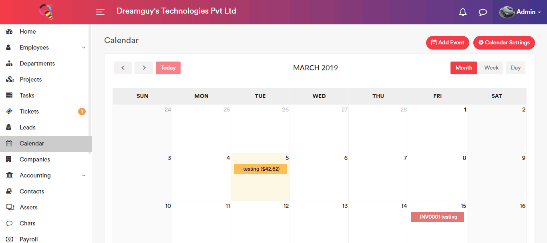Click the Assets sidebar icon
547x243 pixels.
coord(10,207)
